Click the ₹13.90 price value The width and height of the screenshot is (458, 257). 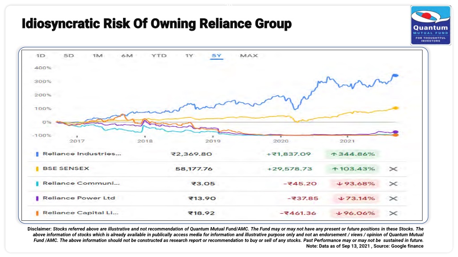click(x=202, y=199)
